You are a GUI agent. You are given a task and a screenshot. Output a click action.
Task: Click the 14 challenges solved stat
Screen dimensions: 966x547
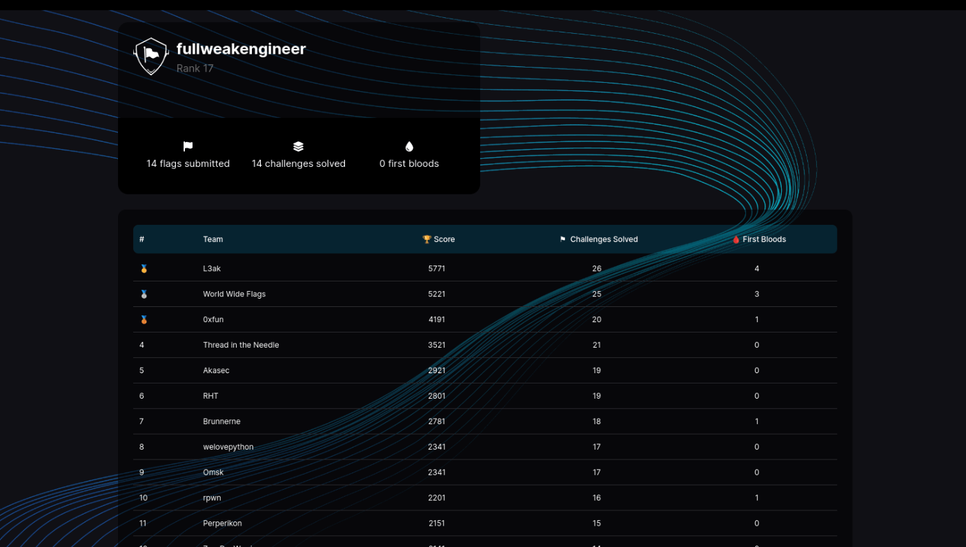coord(298,163)
